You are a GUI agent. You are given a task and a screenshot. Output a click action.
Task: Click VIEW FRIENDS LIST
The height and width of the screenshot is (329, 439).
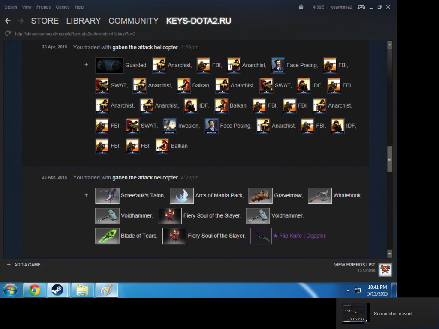click(355, 265)
